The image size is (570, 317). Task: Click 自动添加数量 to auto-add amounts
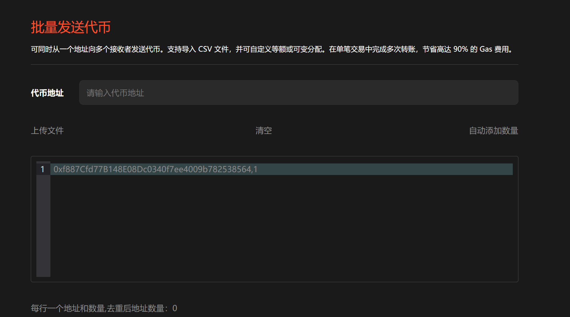pos(494,131)
